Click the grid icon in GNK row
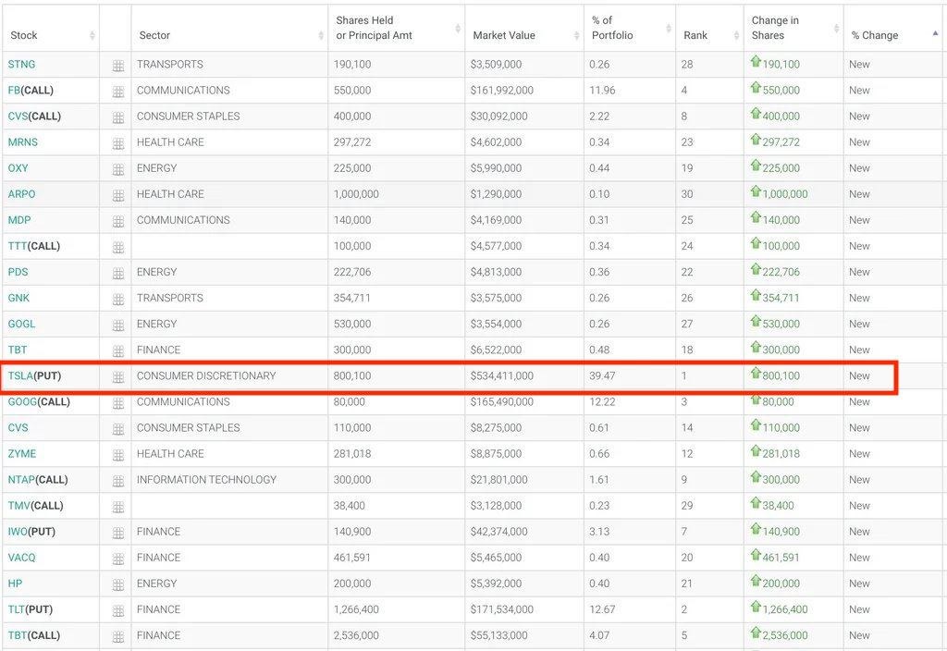 tap(118, 300)
